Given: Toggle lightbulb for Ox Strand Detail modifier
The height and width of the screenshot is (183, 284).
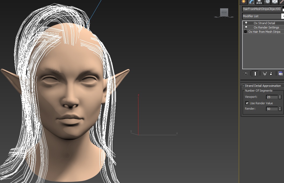Looking at the screenshot, I should click(246, 23).
